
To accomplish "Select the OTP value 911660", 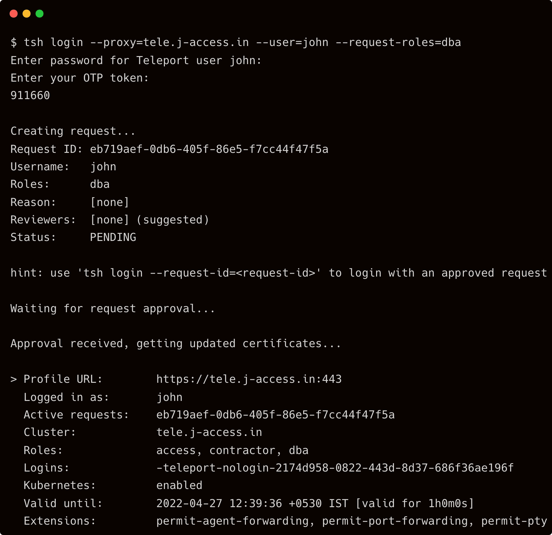I will 30,96.
